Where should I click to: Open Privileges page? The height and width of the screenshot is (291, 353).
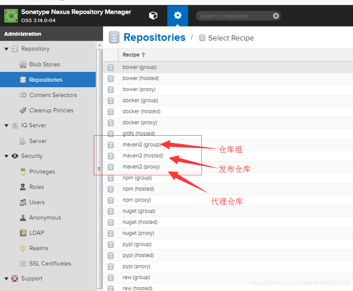click(42, 171)
